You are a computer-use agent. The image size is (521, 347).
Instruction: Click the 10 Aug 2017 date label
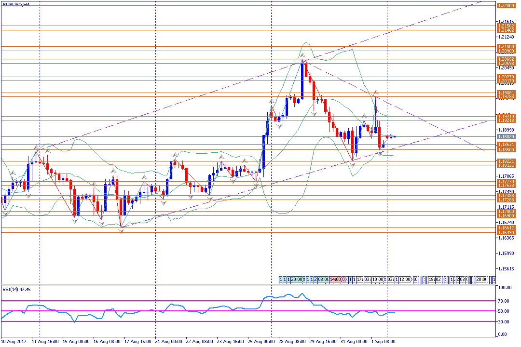[14, 341]
